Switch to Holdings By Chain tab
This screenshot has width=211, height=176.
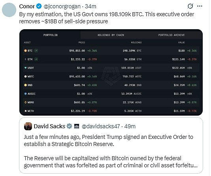111,35
